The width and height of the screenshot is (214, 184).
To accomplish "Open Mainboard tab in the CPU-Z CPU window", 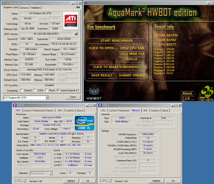I will click(39, 111).
